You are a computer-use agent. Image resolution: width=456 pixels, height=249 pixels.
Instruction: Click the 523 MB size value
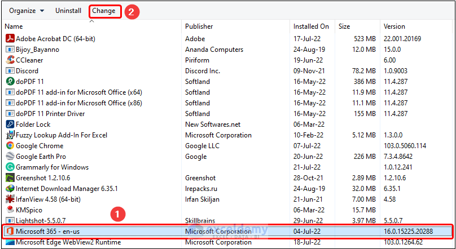365,39
